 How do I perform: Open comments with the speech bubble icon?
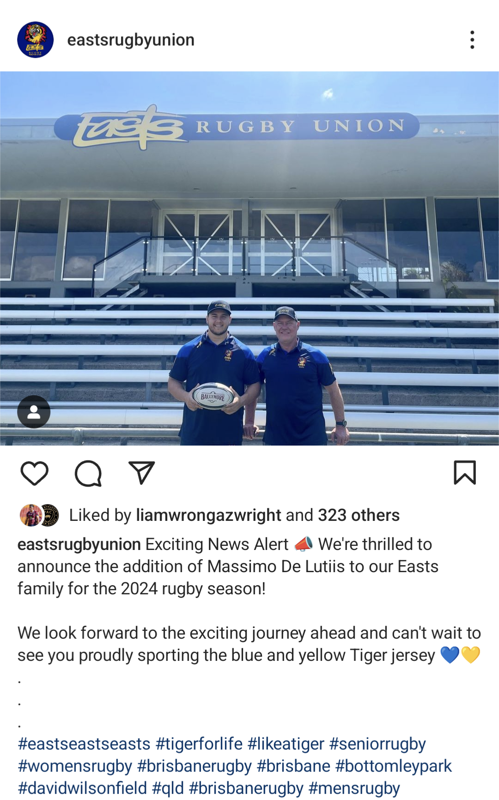(x=88, y=473)
